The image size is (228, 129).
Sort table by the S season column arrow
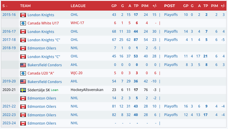(x=6, y=6)
